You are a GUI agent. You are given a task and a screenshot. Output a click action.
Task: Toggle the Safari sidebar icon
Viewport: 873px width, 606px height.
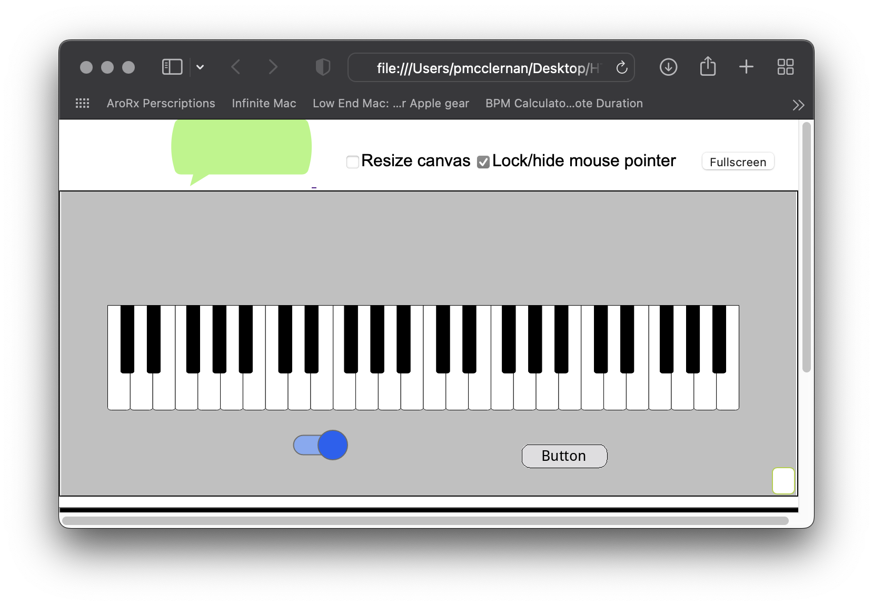pos(172,67)
